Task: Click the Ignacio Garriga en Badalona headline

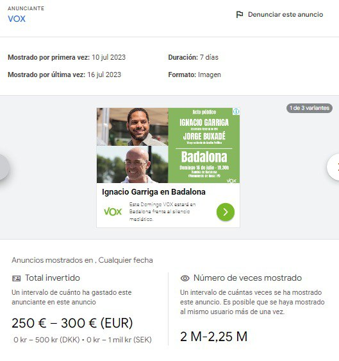Action: coord(154,192)
